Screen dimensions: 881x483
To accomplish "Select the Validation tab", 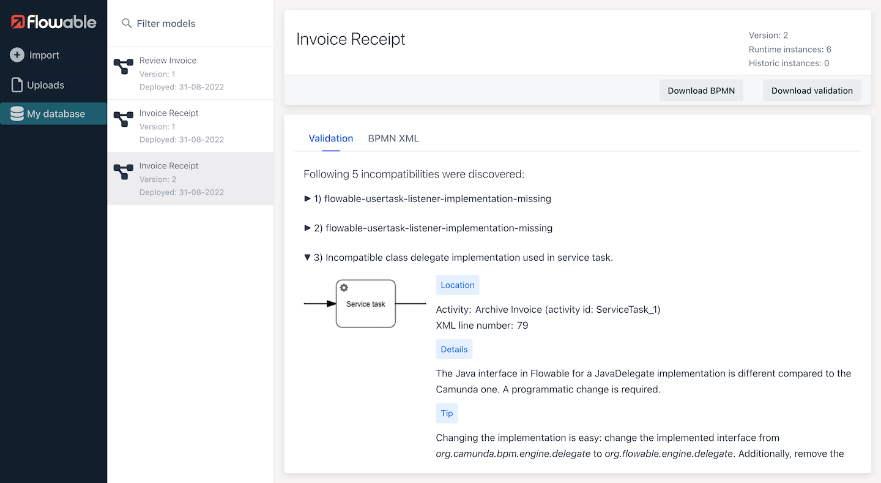I will click(330, 138).
